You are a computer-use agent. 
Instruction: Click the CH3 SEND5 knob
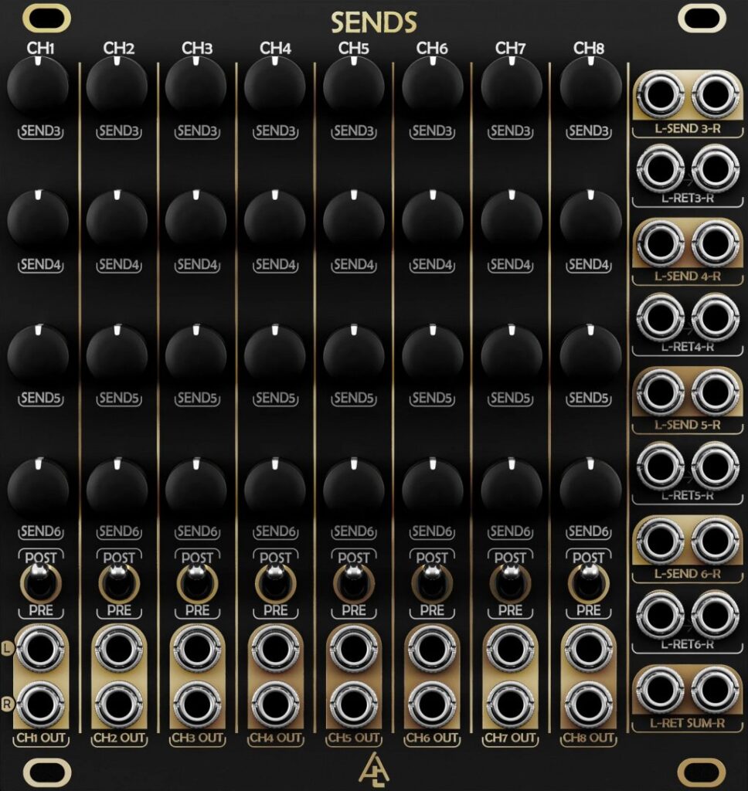tap(195, 353)
